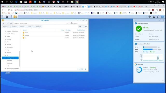
Task: Expand plex folder in tree
Action: tap(6, 42)
